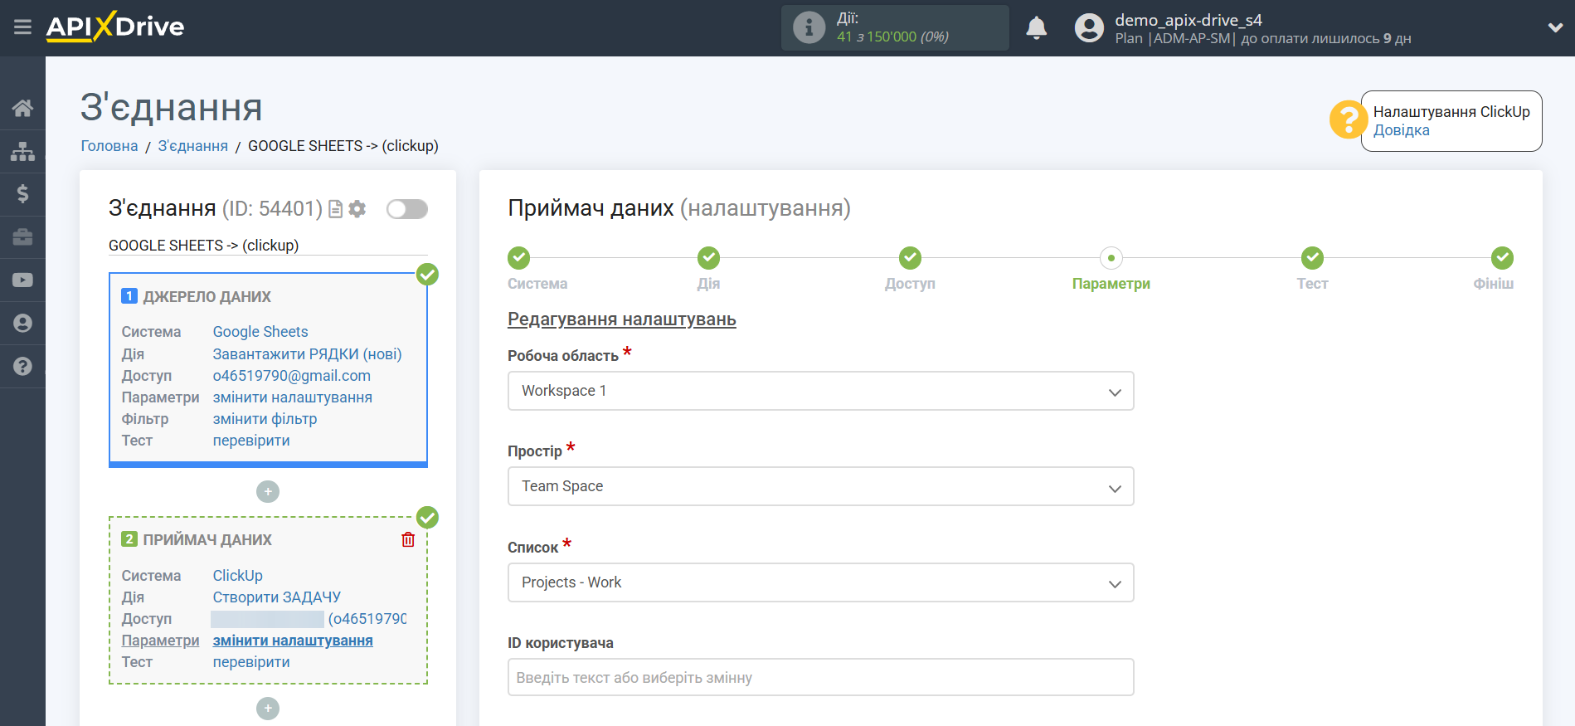The image size is (1575, 726).
Task: Go to Home in the sidebar
Action: [22, 108]
